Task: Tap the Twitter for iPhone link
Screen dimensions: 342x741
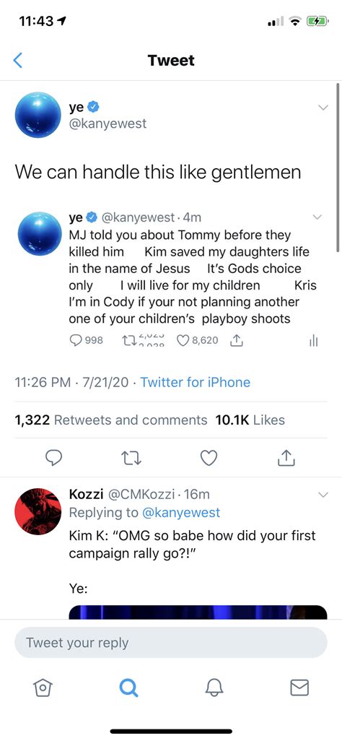Action: [195, 382]
